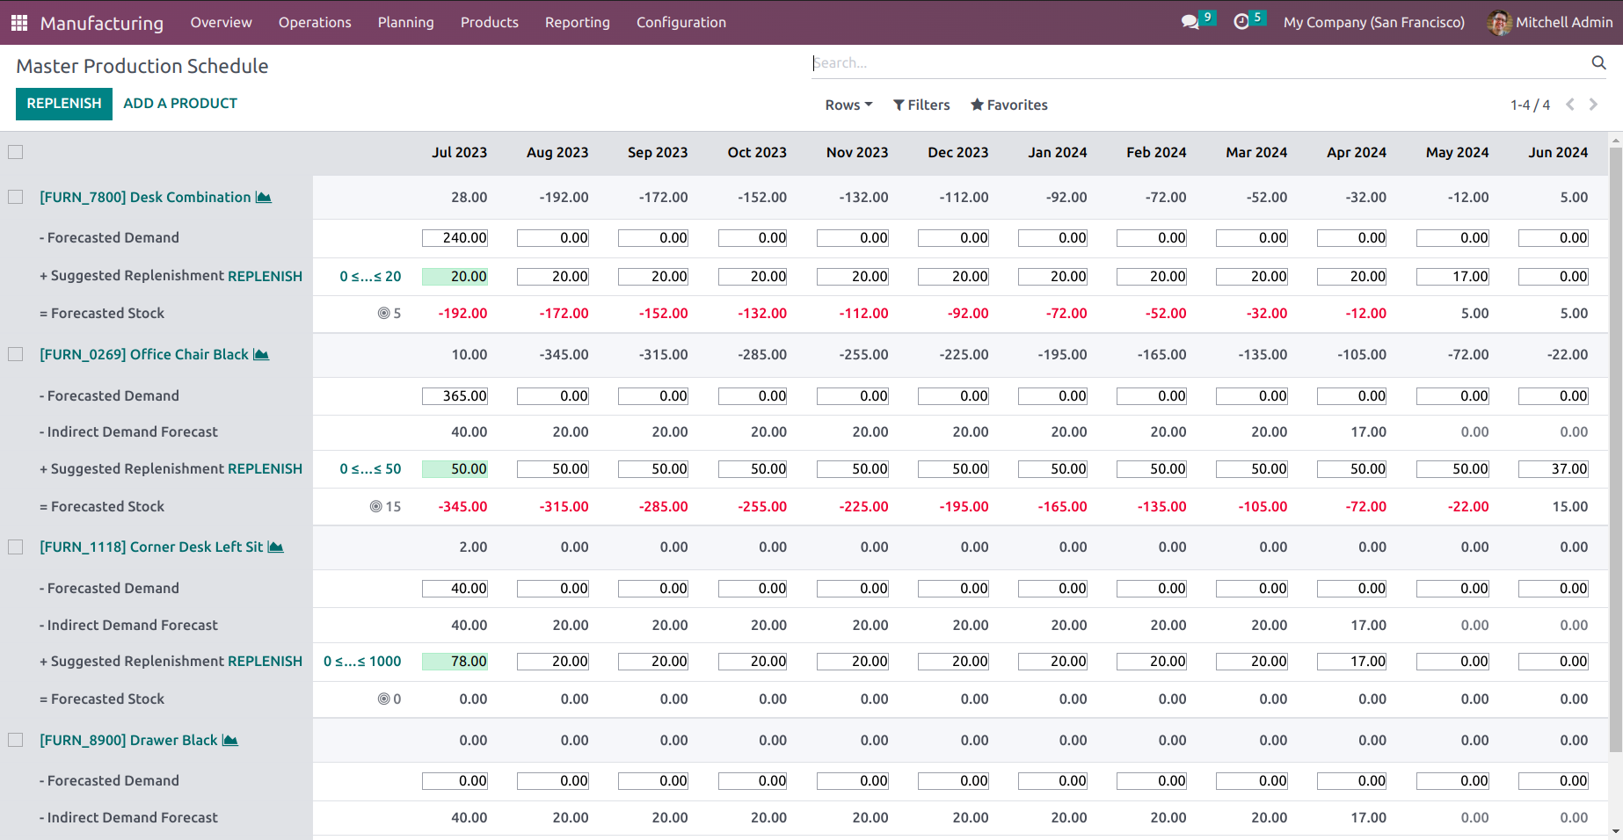The width and height of the screenshot is (1623, 840).
Task: Open the graph icon next to Office Chair Black
Action: coord(261,354)
